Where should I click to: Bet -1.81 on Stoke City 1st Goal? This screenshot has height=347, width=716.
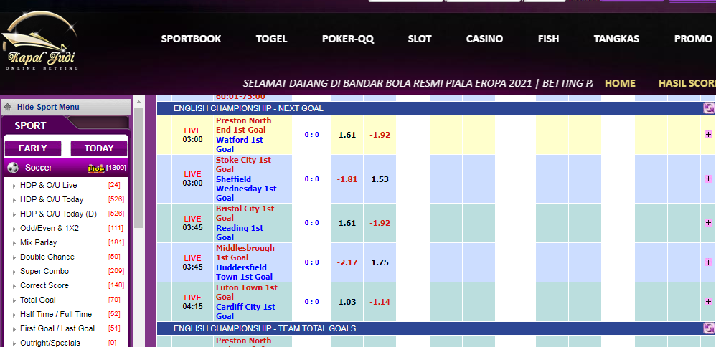pos(347,179)
